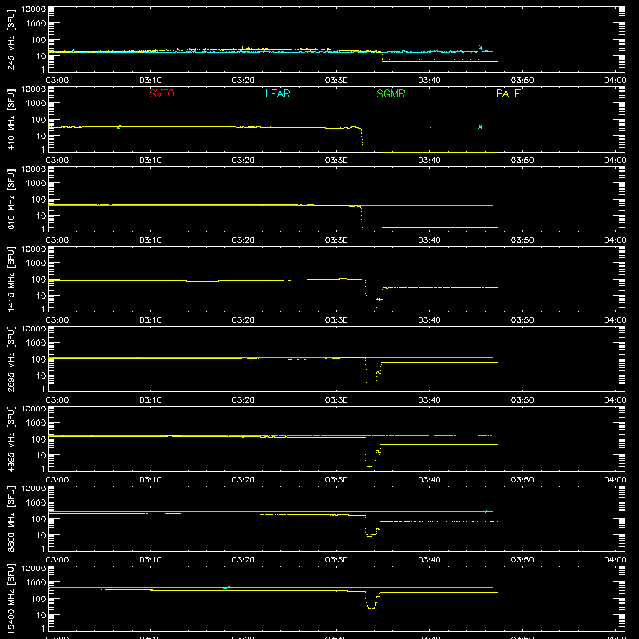Select the 410 MHz [SFU] axis title

[11, 121]
